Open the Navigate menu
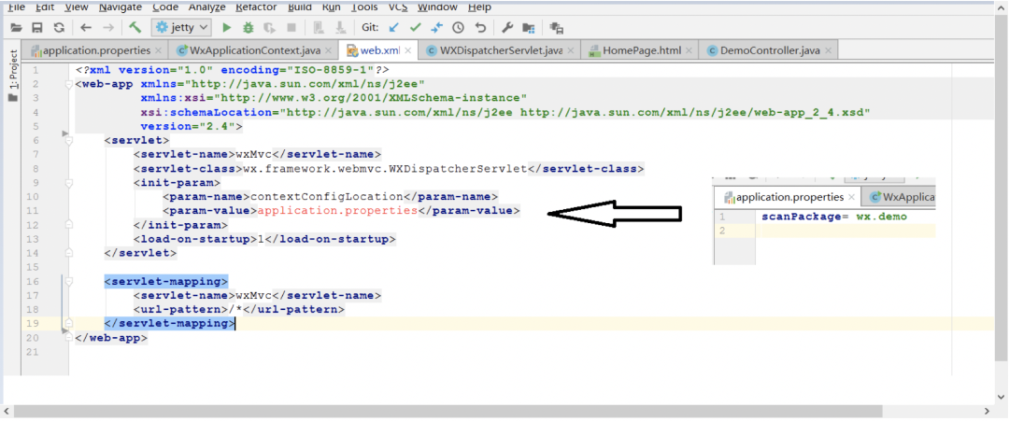This screenshot has height=421, width=1009. click(121, 7)
